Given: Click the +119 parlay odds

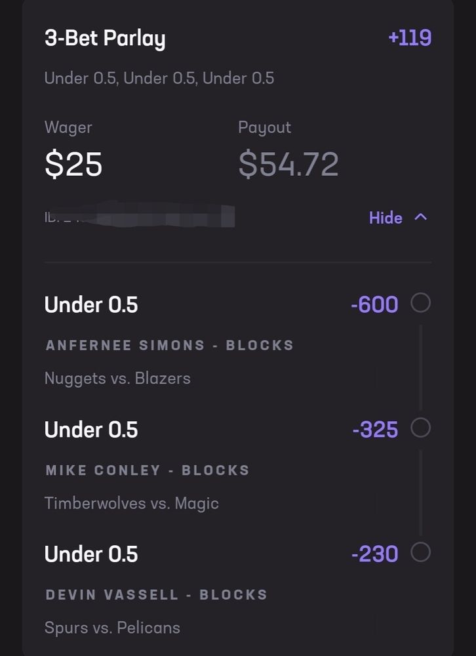Looking at the screenshot, I should (x=409, y=38).
